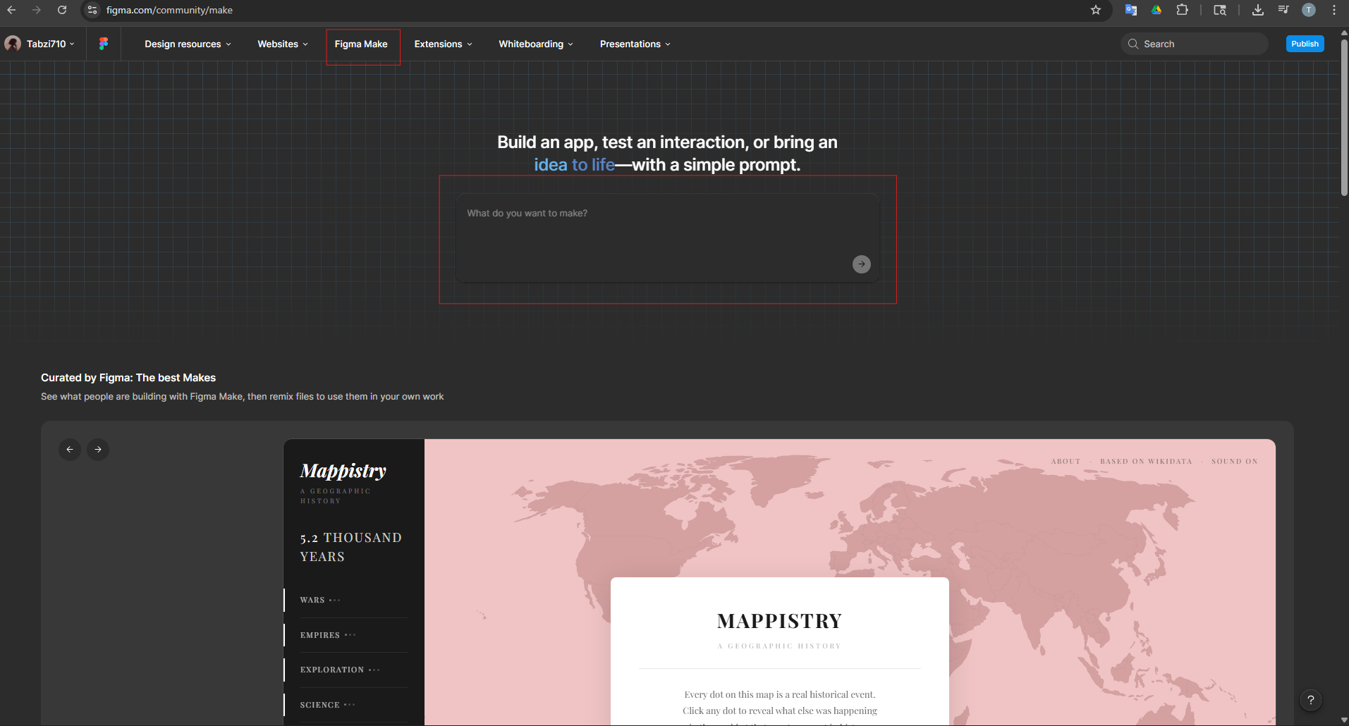Show previous curated Make with left arrow
1349x726 pixels.
coord(70,450)
